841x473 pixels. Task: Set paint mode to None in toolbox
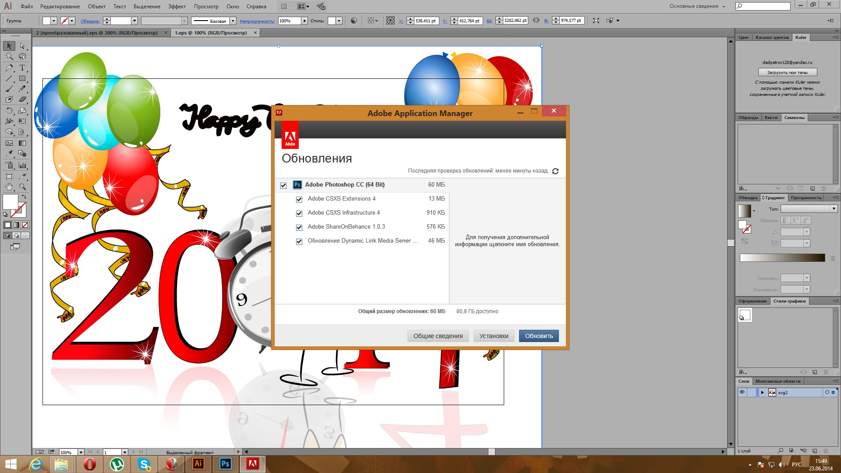tap(25, 225)
